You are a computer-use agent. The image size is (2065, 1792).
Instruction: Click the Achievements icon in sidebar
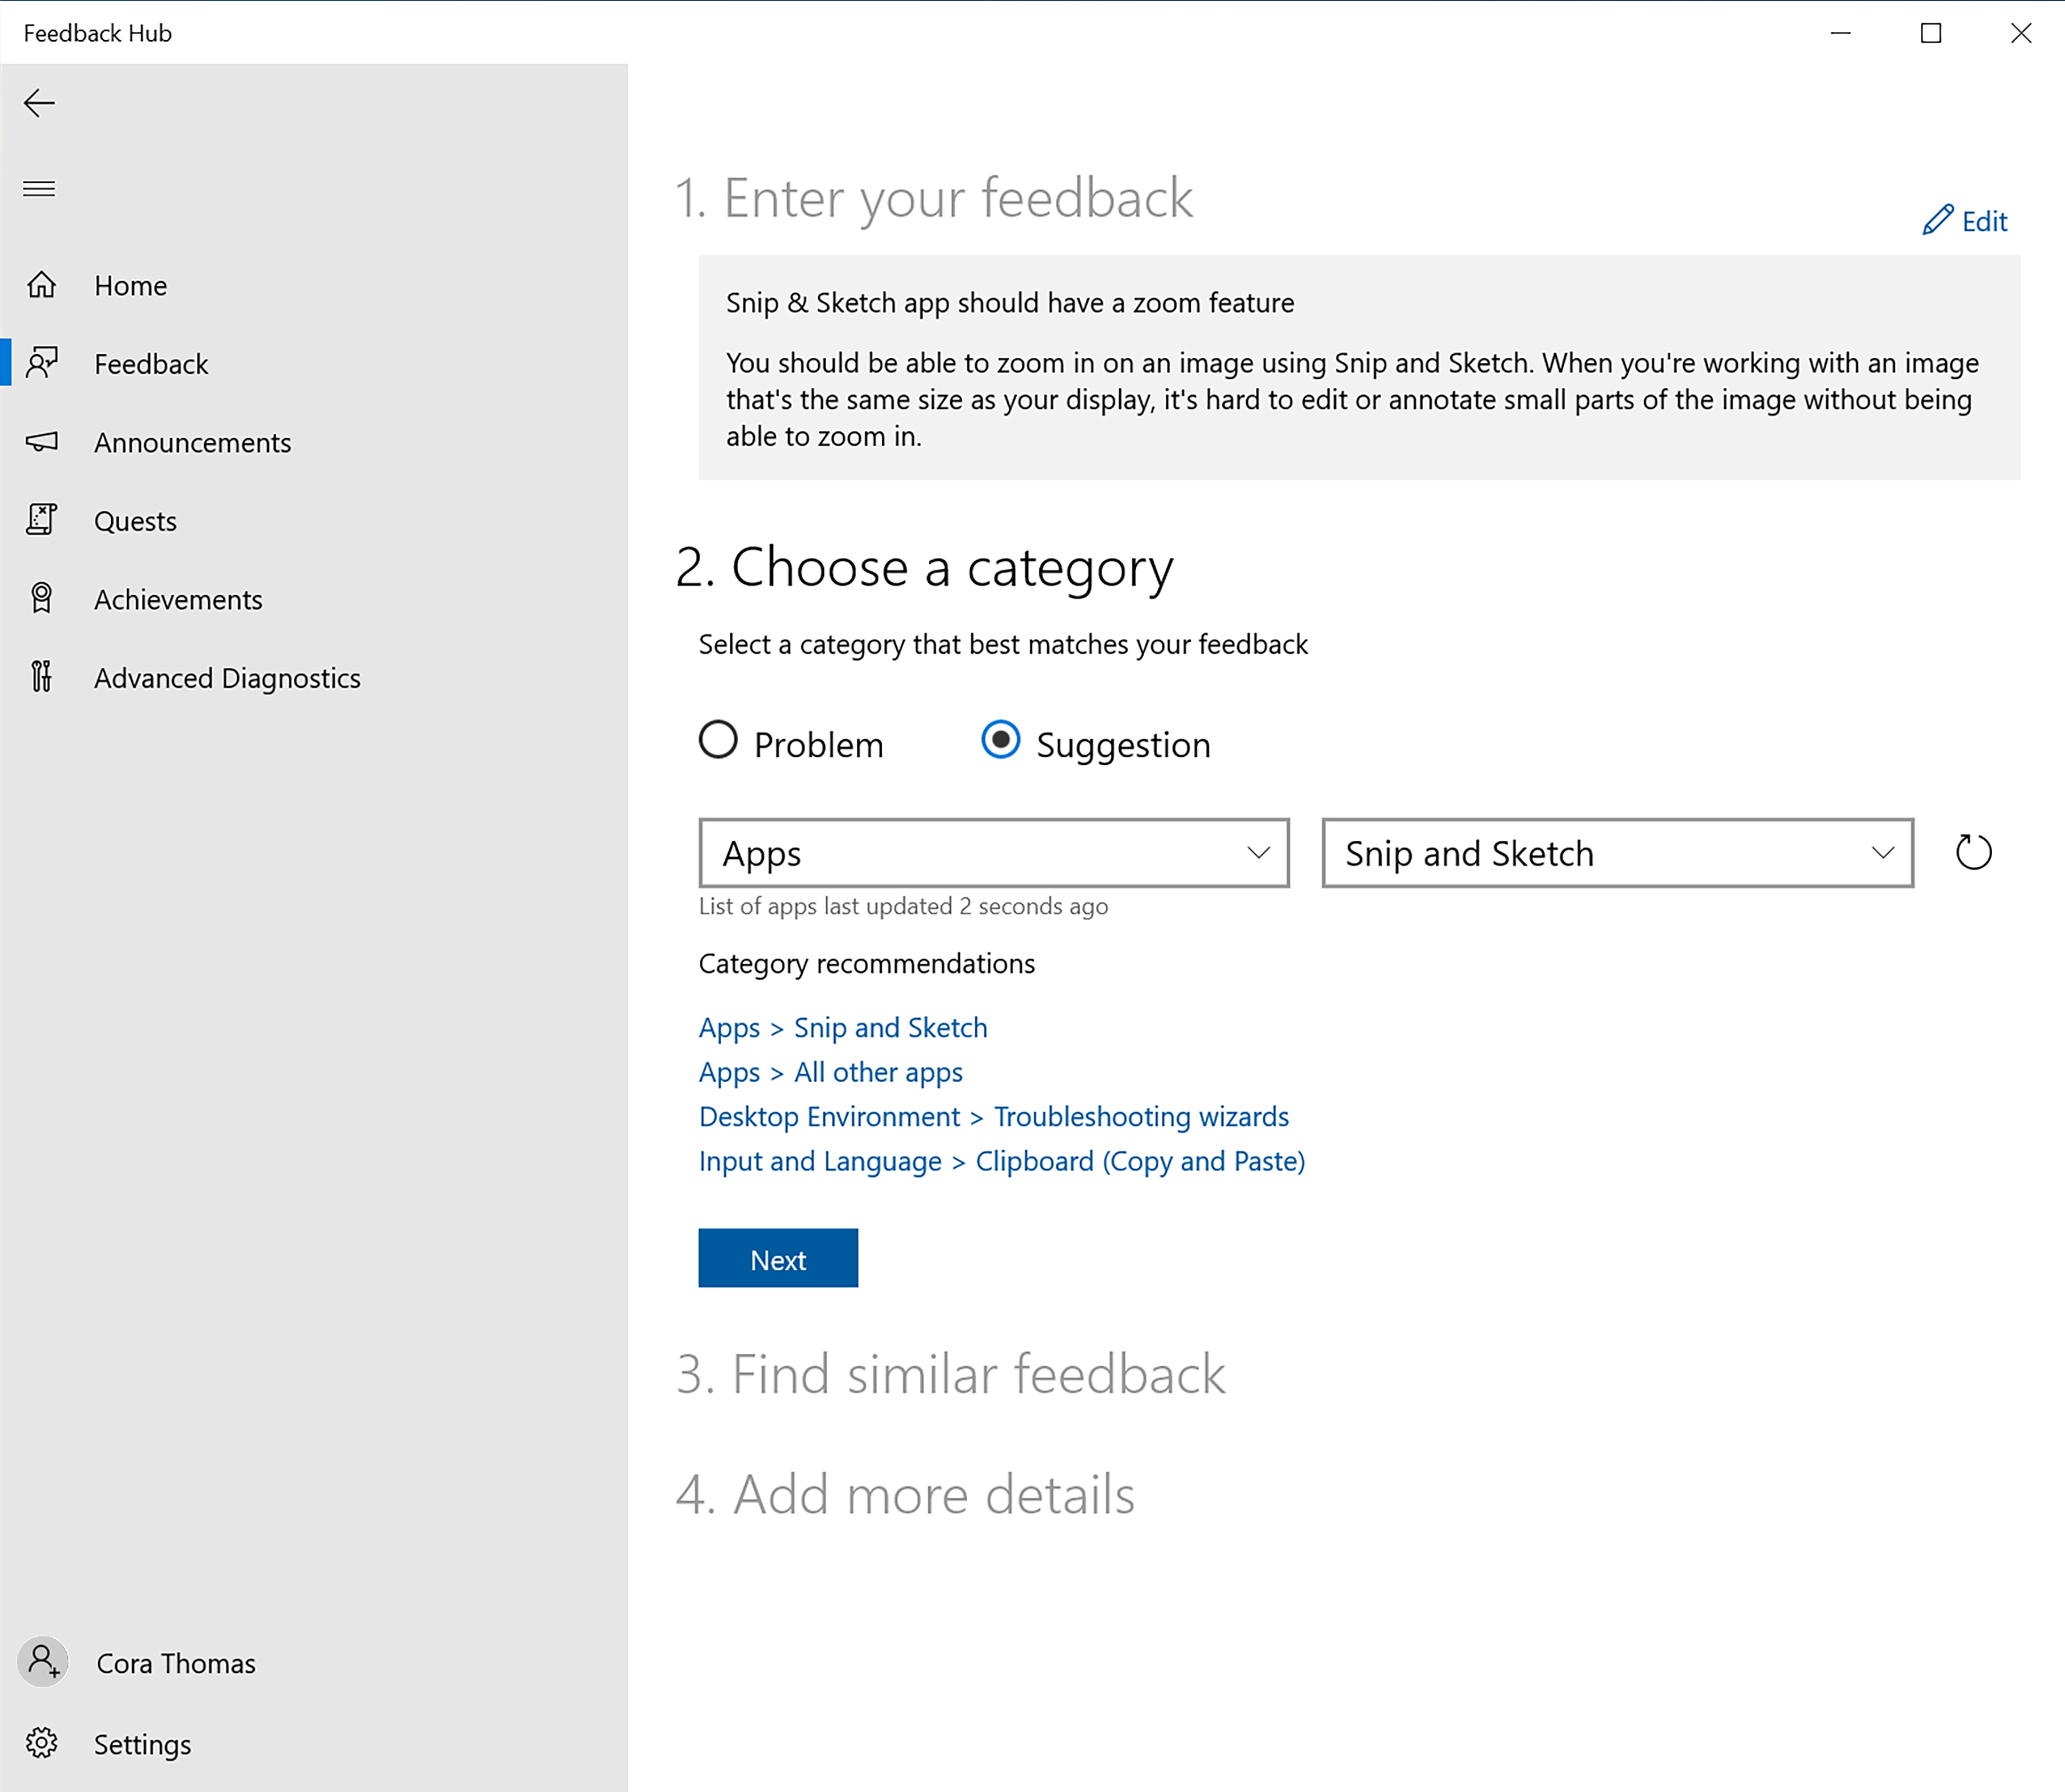click(44, 598)
